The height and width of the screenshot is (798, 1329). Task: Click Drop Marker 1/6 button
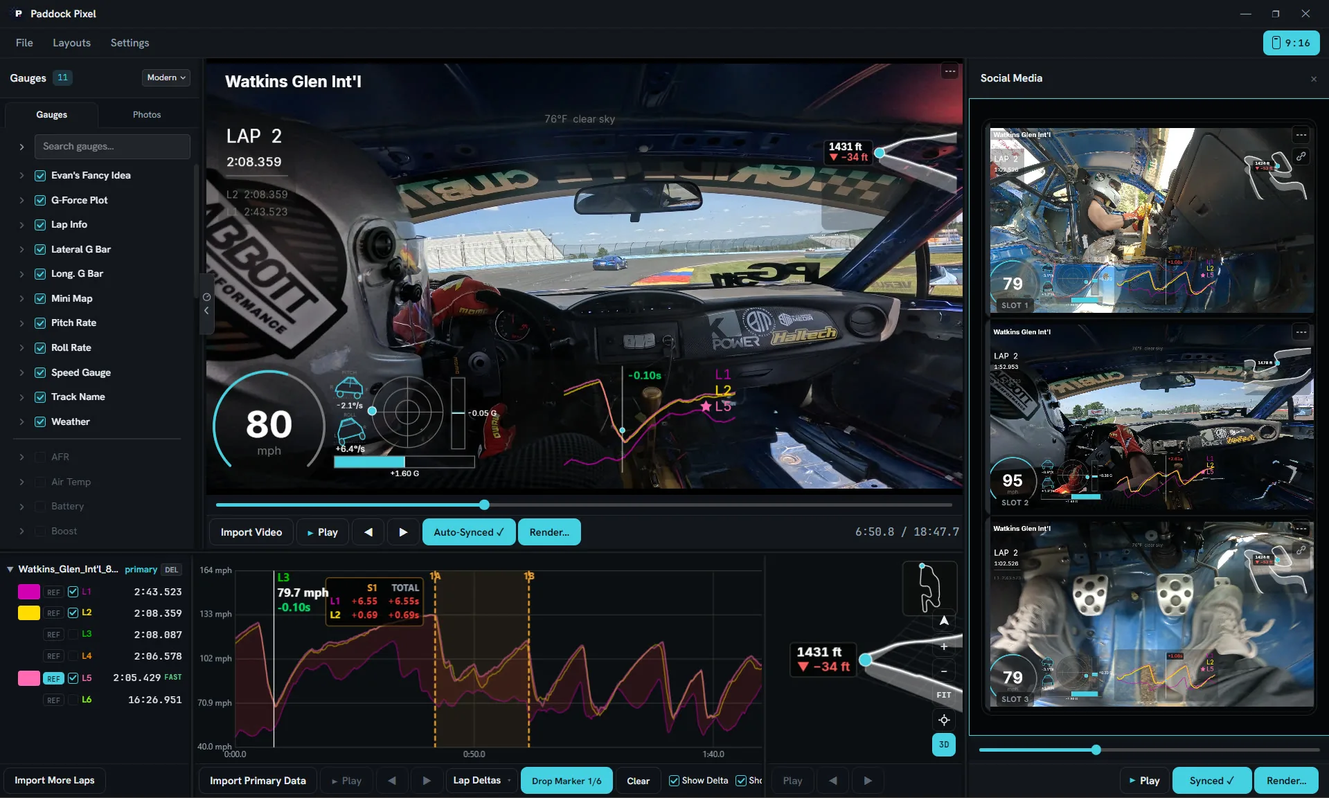pyautogui.click(x=567, y=781)
